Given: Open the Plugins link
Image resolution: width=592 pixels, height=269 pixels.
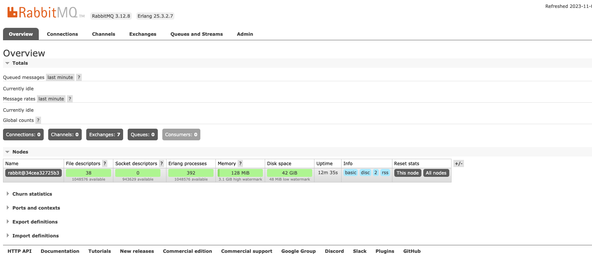Looking at the screenshot, I should point(385,251).
